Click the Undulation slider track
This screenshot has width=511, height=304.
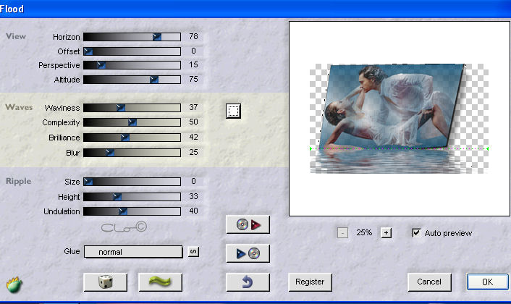click(x=132, y=211)
